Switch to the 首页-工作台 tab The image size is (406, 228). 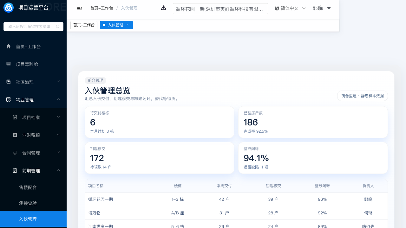84,25
